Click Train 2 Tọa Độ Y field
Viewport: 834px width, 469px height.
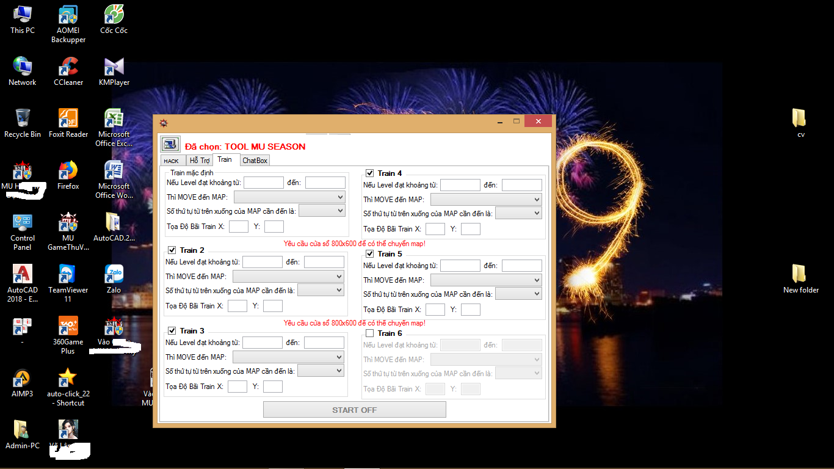pos(273,306)
